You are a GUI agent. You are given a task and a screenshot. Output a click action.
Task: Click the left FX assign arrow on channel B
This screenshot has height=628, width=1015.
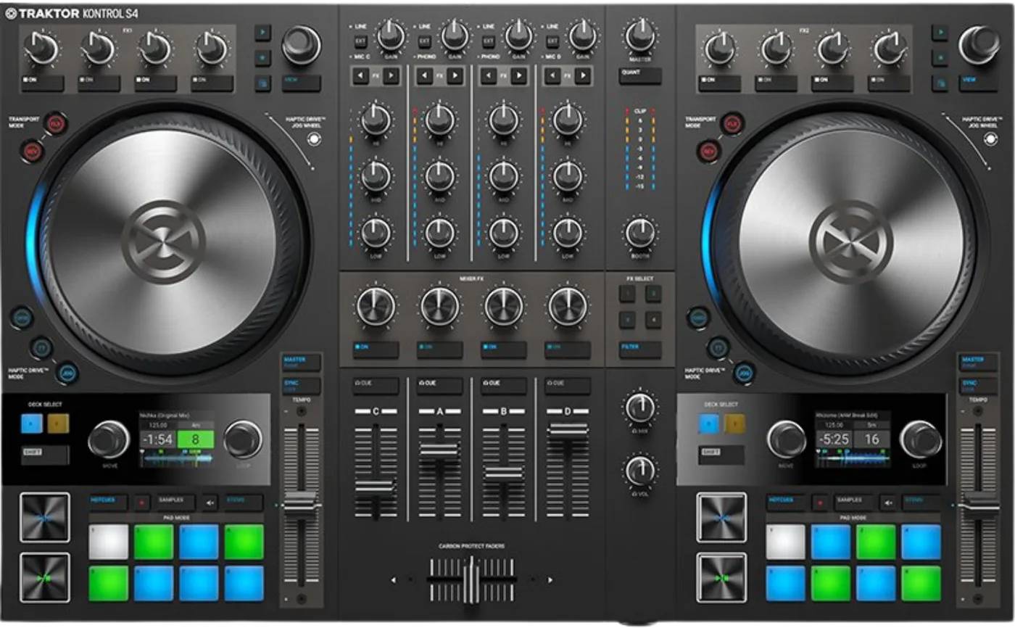click(x=488, y=75)
